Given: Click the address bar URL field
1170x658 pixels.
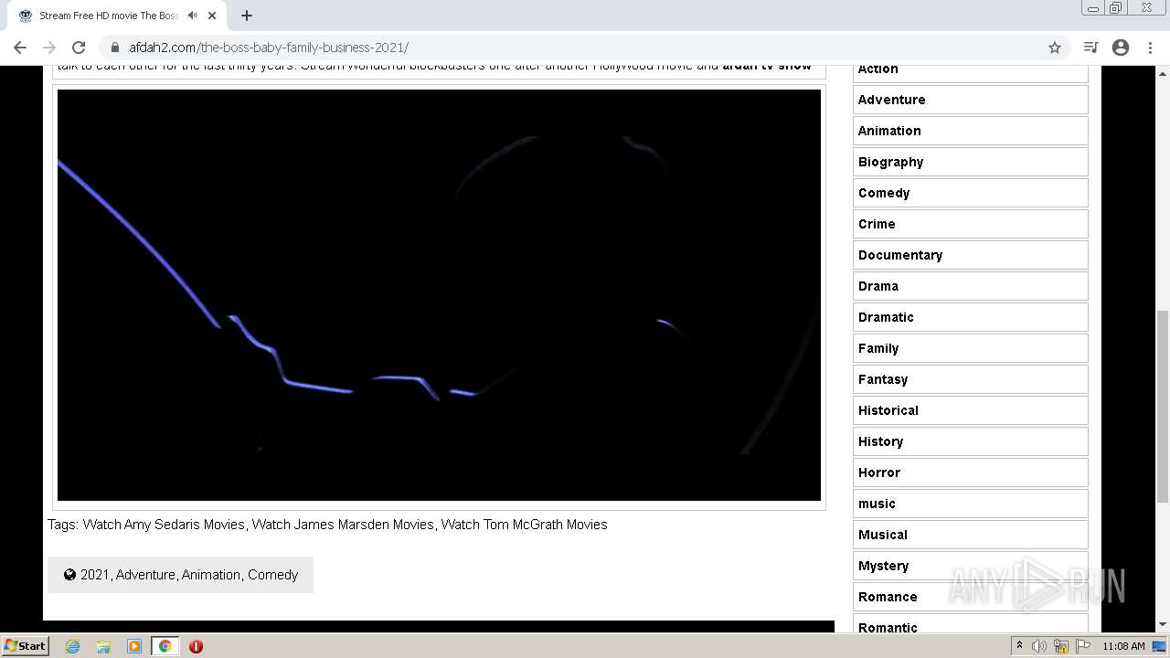Looking at the screenshot, I should click(x=585, y=48).
